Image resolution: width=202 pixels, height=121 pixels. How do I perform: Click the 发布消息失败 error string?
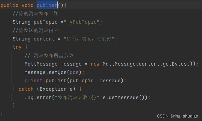point(77,98)
